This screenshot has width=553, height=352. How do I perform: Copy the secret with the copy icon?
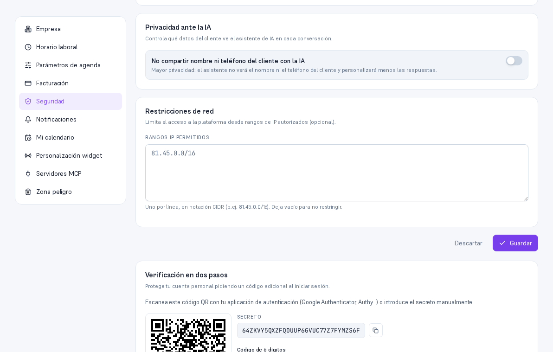(376, 331)
